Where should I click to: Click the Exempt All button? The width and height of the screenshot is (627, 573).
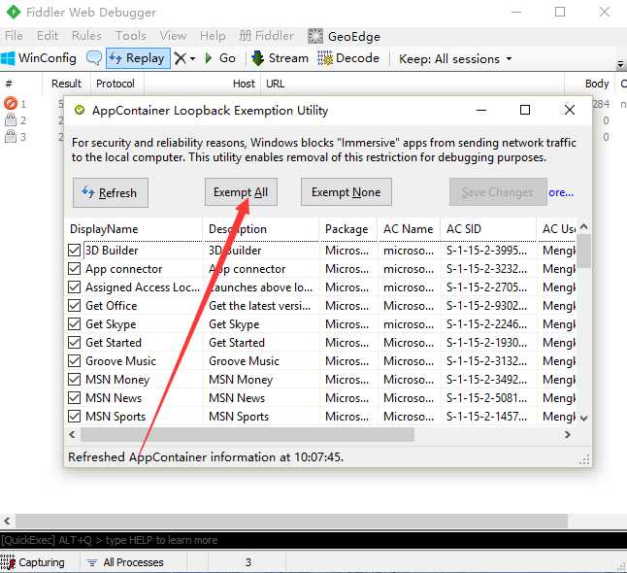click(241, 192)
